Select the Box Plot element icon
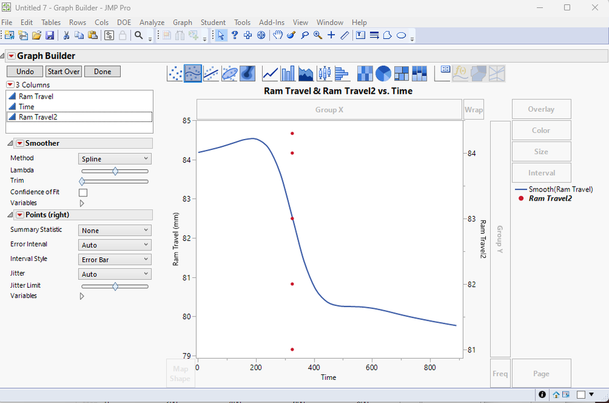The image size is (609, 403). pos(324,73)
